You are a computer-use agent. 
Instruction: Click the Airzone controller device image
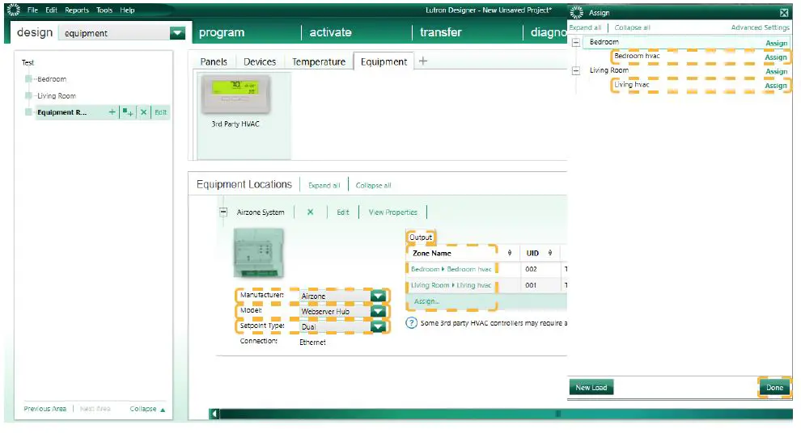[258, 253]
